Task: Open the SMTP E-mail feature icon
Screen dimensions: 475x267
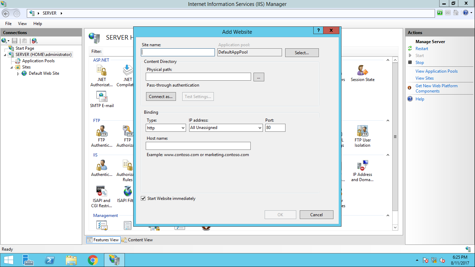Action: pos(102,96)
